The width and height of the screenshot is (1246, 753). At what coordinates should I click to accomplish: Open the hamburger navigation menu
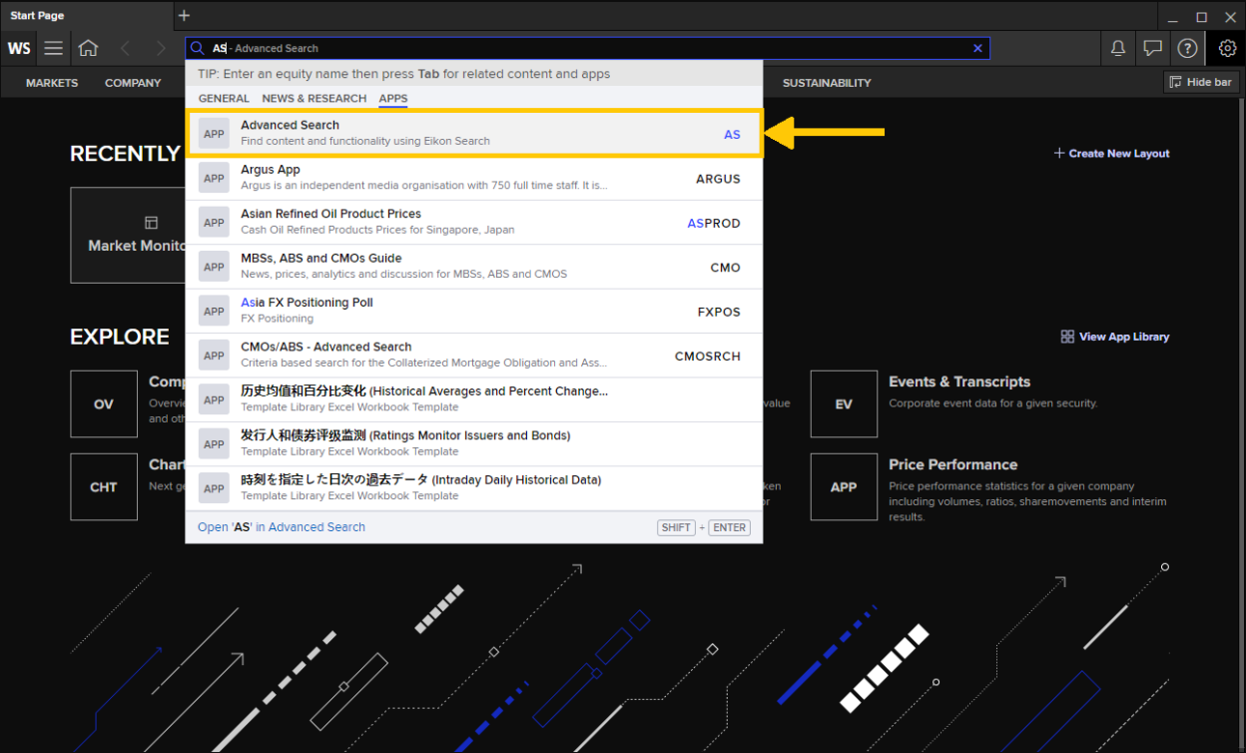[x=53, y=48]
